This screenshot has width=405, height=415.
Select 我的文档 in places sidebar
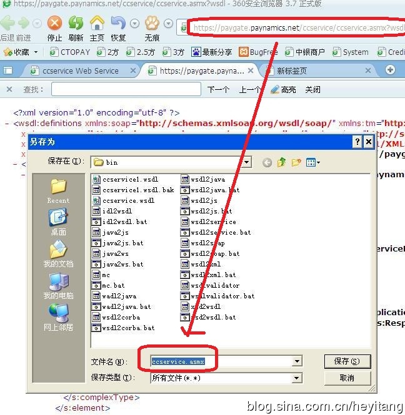pyautogui.click(x=58, y=253)
